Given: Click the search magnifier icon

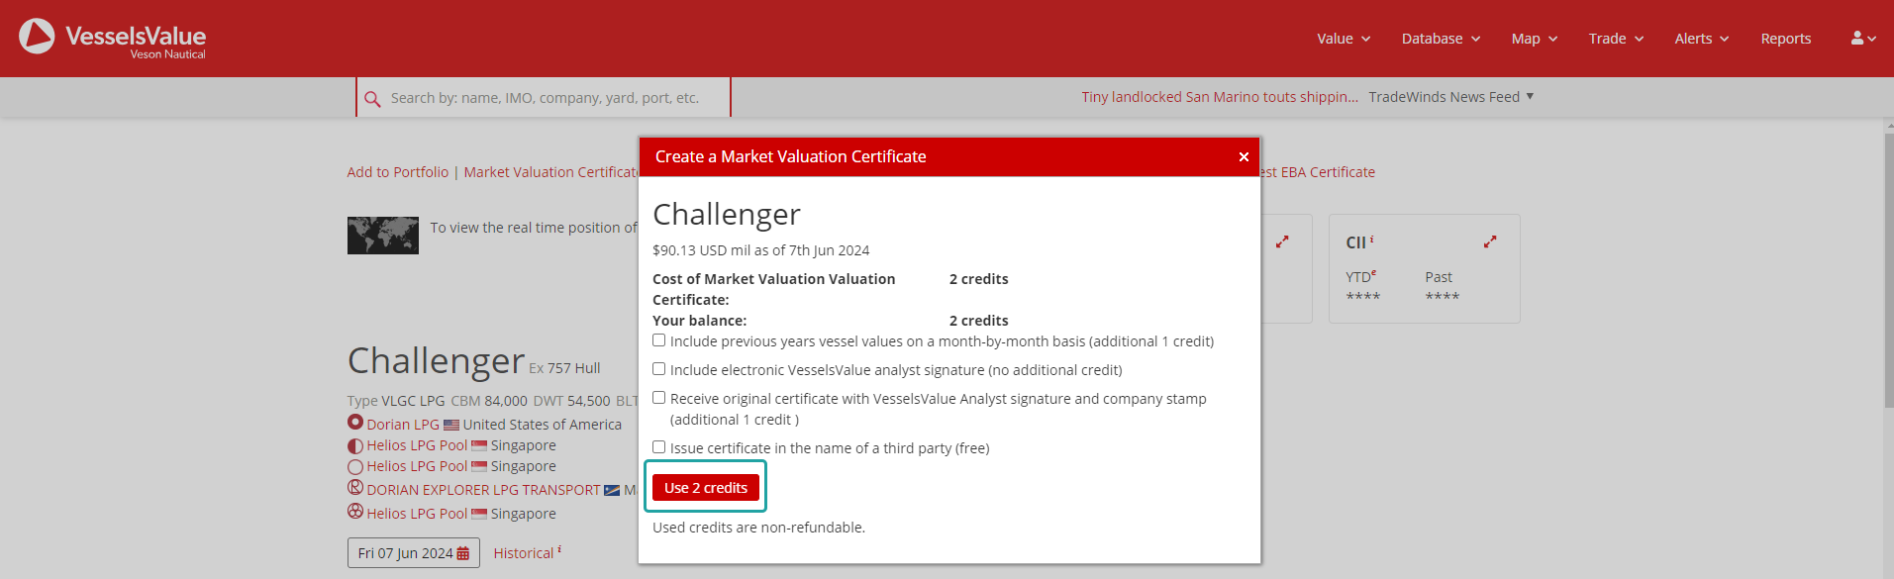Looking at the screenshot, I should [x=372, y=99].
